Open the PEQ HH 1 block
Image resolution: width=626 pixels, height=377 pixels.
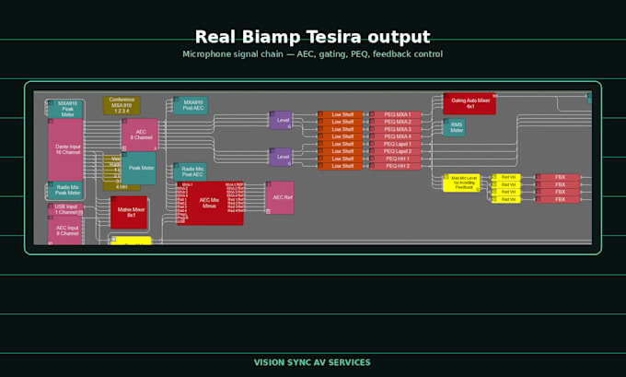coord(395,159)
